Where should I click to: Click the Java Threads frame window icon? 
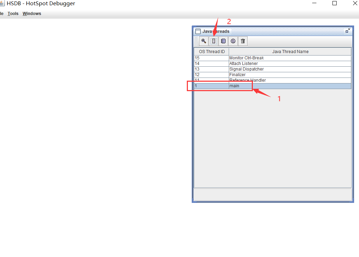point(198,31)
